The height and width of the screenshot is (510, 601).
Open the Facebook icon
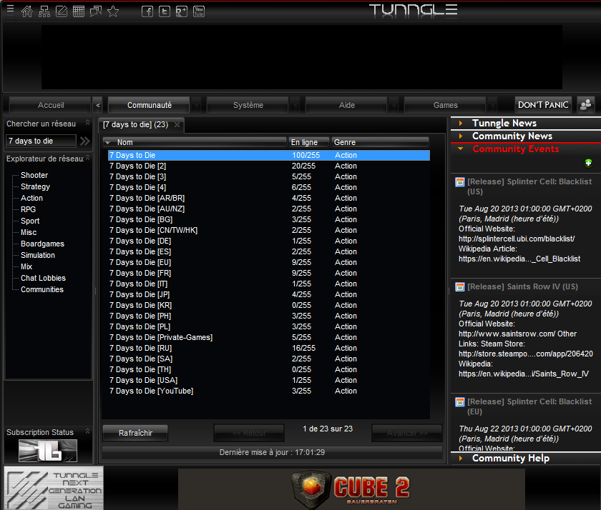(147, 11)
